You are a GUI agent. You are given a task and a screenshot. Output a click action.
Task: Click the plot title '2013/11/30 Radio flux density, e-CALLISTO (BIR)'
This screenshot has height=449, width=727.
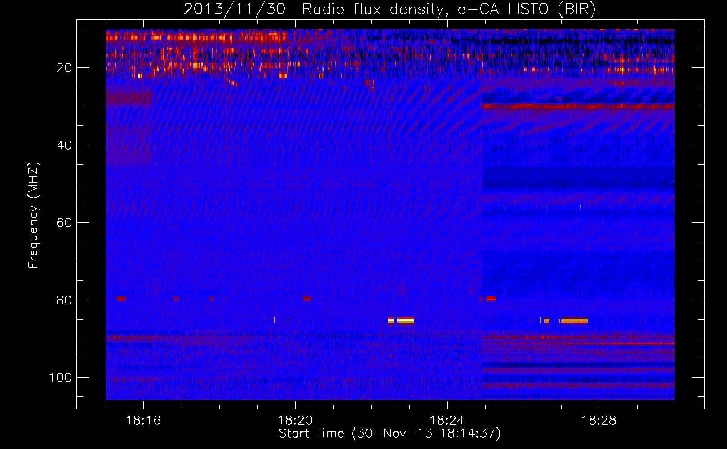(390, 9)
